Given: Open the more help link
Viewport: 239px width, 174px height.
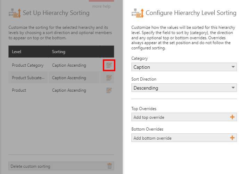Looking at the screenshot, I should tap(101, 6).
